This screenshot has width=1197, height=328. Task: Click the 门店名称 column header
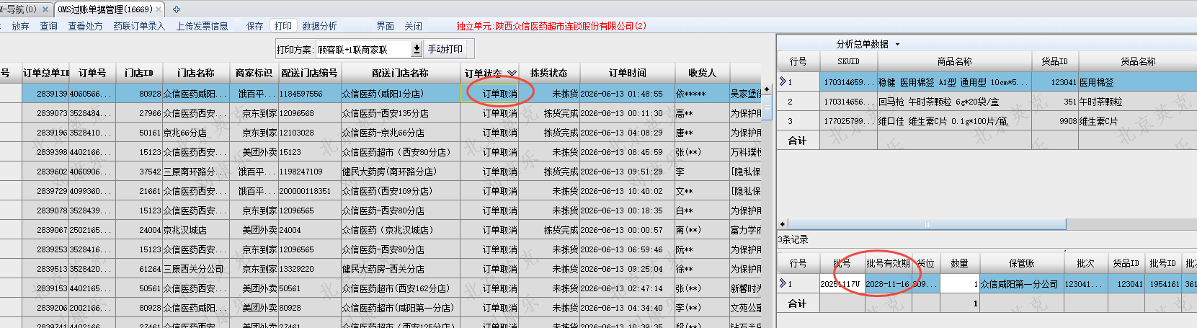[196, 73]
